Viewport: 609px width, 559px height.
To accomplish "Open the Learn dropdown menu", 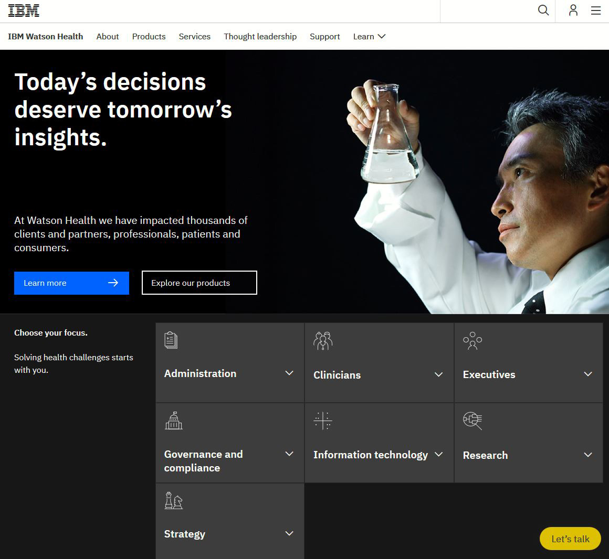I will tap(369, 37).
